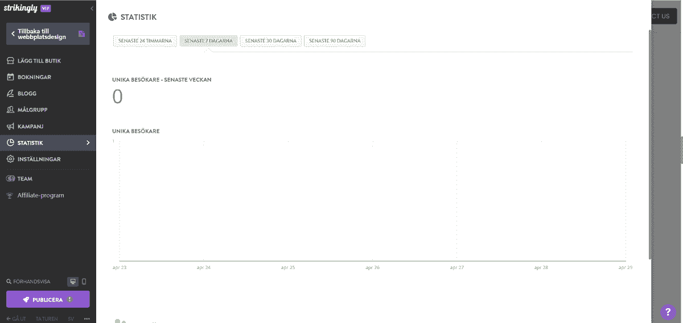
Task: Click the purple help question mark button
Action: click(668, 312)
